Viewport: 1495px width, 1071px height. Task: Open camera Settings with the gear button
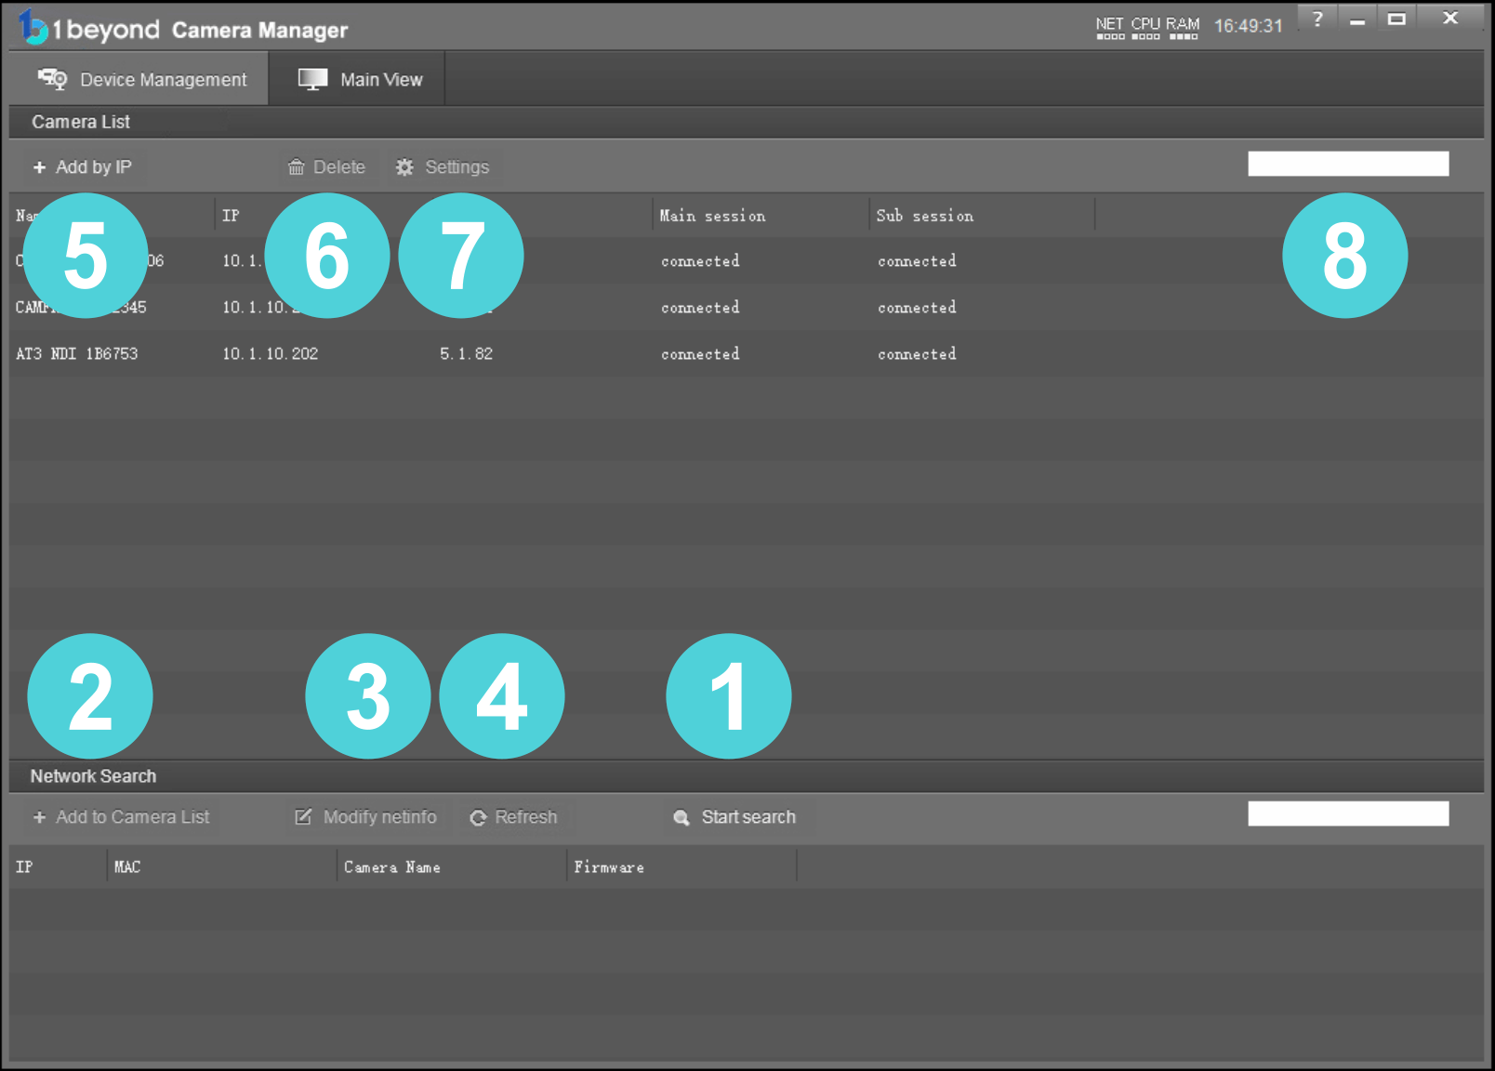443,167
